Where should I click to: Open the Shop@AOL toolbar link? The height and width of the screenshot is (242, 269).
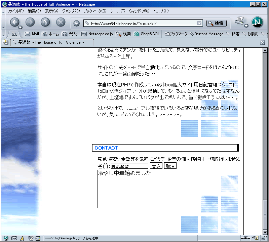coord(147,34)
